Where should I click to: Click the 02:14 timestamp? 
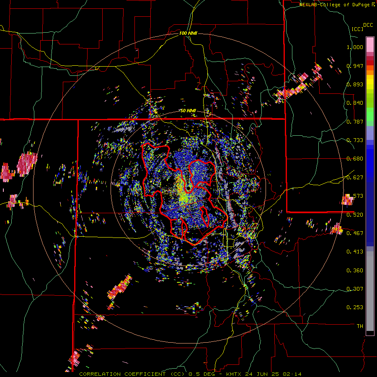(x=293, y=374)
